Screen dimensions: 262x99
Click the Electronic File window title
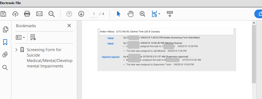[10, 3]
